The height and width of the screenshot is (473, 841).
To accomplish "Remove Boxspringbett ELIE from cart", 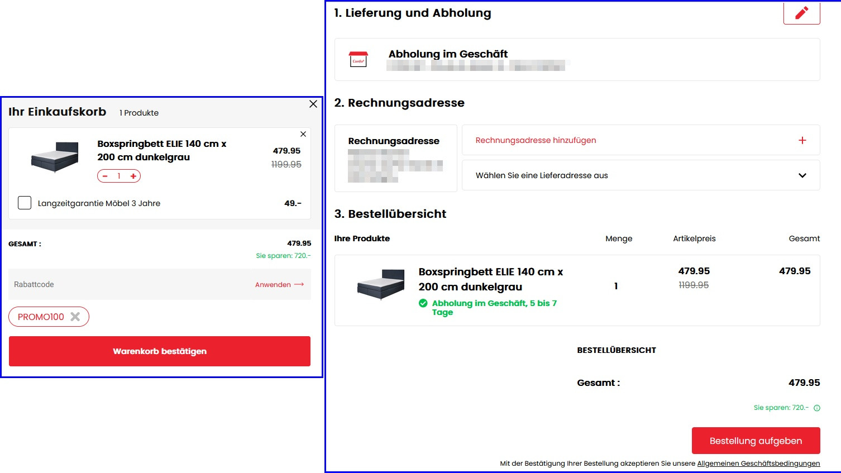I will click(303, 134).
